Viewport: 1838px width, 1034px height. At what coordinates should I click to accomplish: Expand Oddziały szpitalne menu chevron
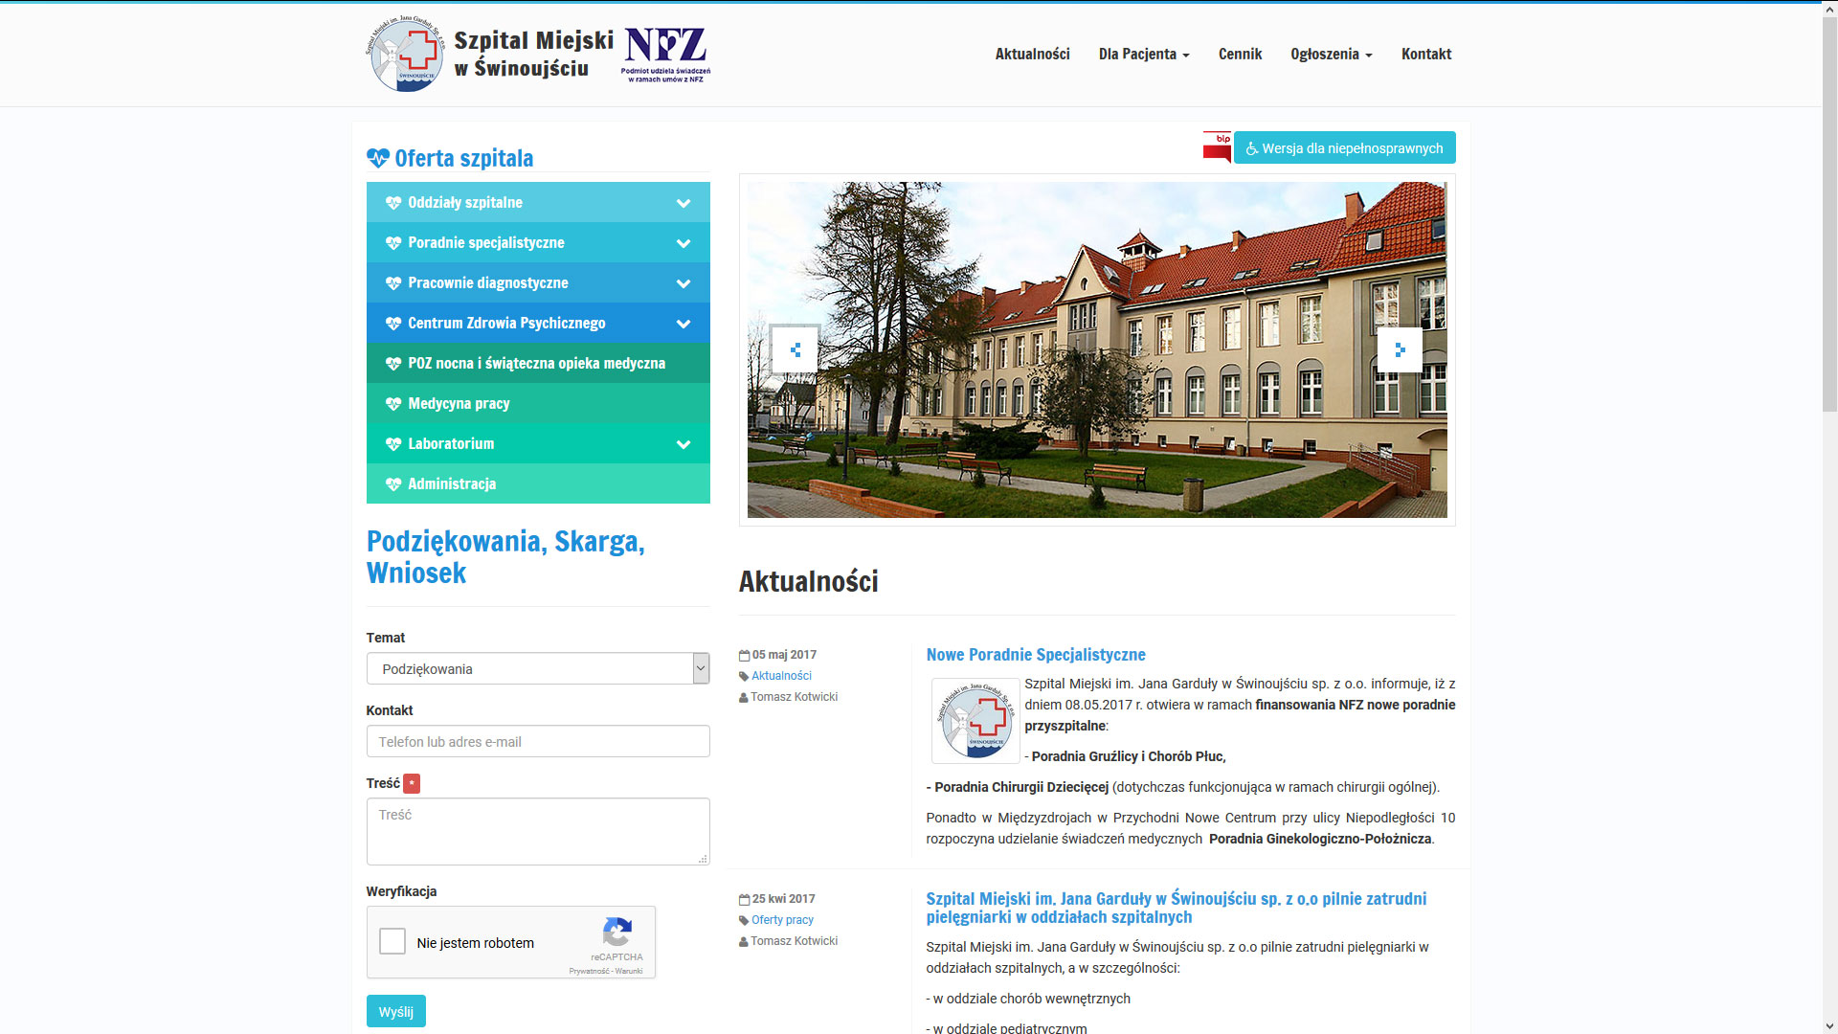684,203
